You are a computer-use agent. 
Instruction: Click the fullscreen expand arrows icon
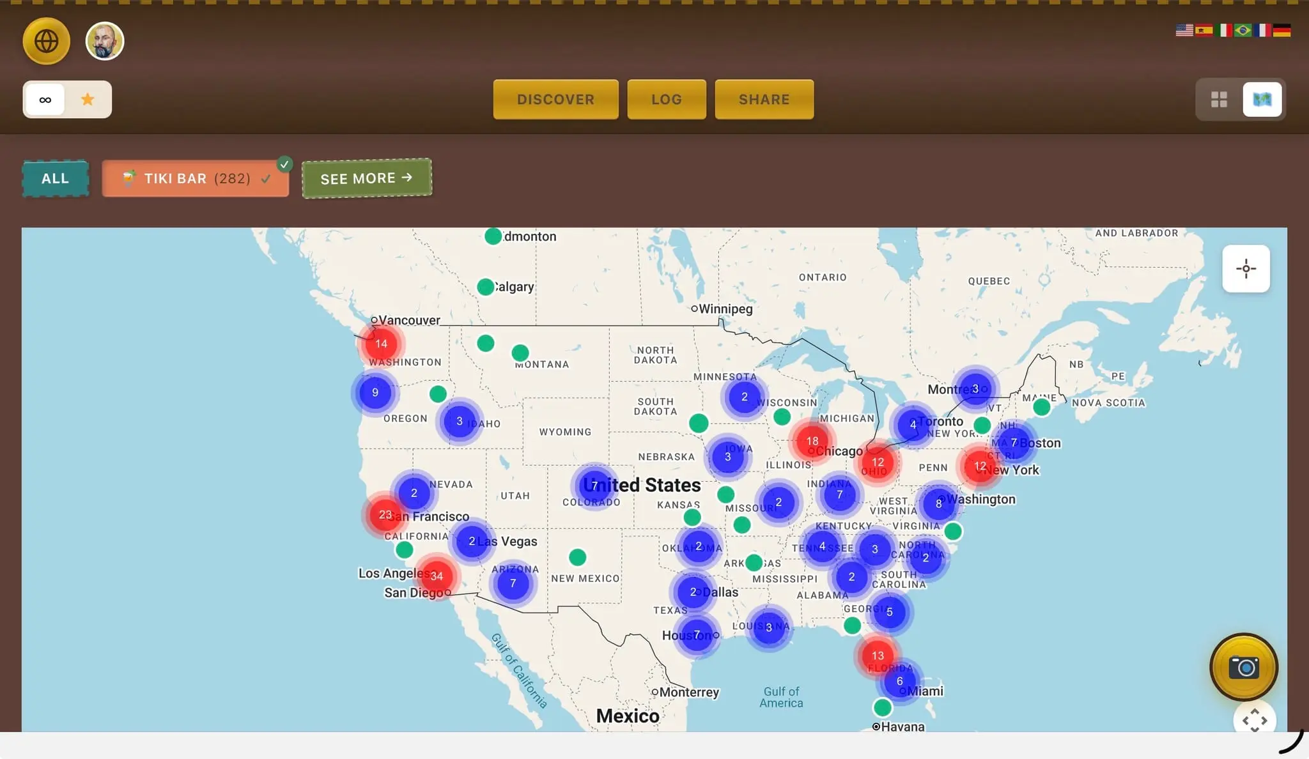[x=1255, y=720]
